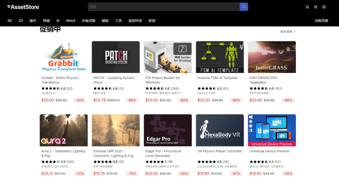Click the 购买资源 arrow link

288,32
